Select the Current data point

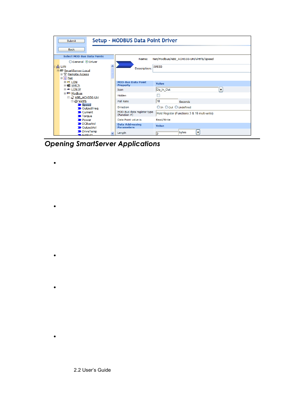click(x=88, y=112)
